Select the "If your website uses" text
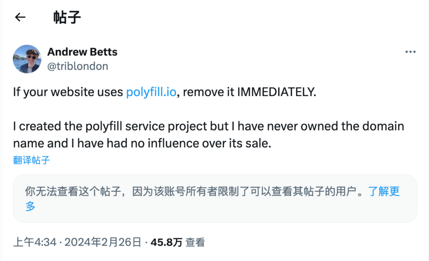Viewport: 429px width, 261px height. [68, 92]
